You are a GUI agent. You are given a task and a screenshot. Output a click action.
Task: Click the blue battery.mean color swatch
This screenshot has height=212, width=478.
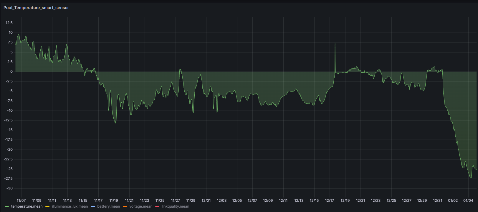point(93,207)
